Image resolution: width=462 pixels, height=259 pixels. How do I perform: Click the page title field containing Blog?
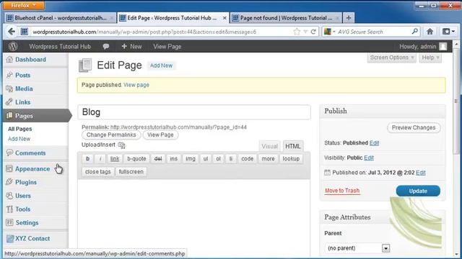coord(194,112)
